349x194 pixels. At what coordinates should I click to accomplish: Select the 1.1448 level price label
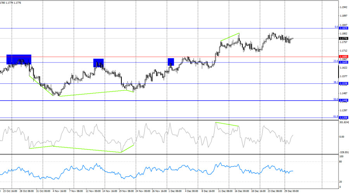click(x=343, y=100)
